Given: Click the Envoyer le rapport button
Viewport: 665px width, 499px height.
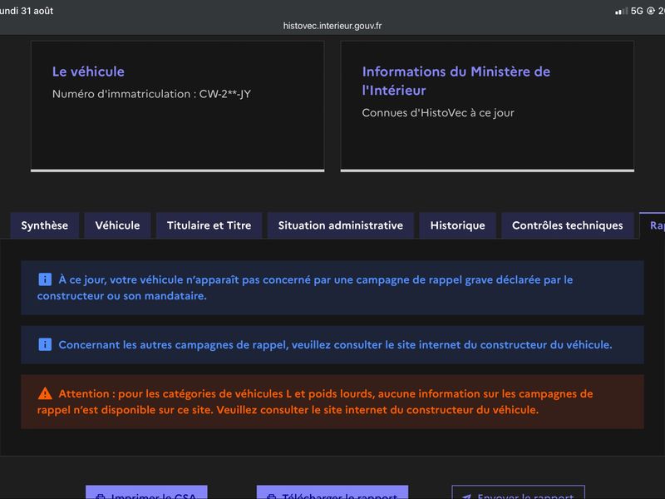Looking at the screenshot, I should pyautogui.click(x=518, y=493).
